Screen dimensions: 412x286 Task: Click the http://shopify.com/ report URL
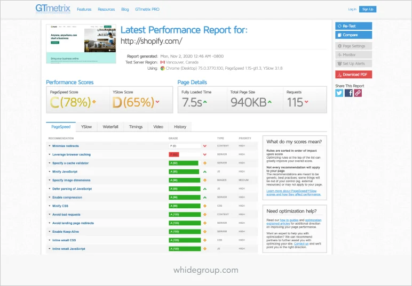[152, 41]
